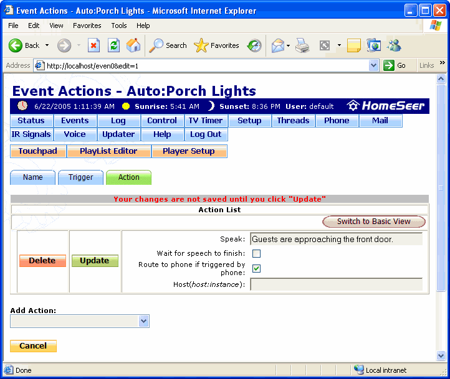Refresh the page with green arrows icon
Screen dimensions: 450x379
click(x=113, y=45)
